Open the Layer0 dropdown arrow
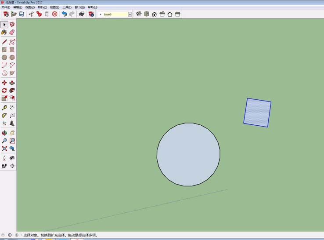This screenshot has width=324, height=240. [x=130, y=15]
